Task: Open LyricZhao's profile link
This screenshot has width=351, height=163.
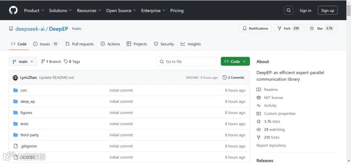Action: click(x=28, y=77)
